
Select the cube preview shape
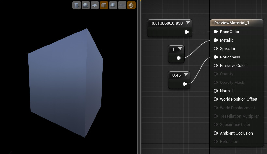tap(104, 5)
